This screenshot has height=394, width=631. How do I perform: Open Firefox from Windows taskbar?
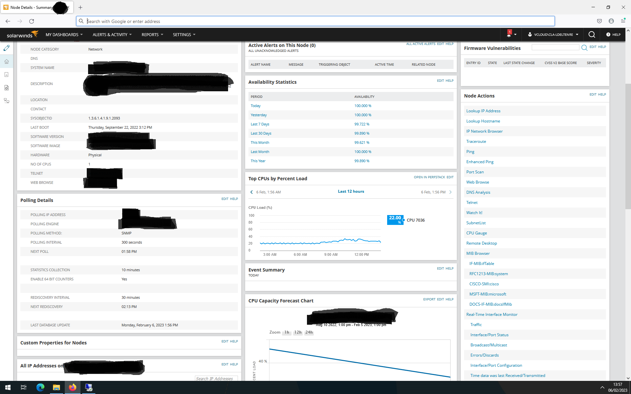tap(72, 387)
